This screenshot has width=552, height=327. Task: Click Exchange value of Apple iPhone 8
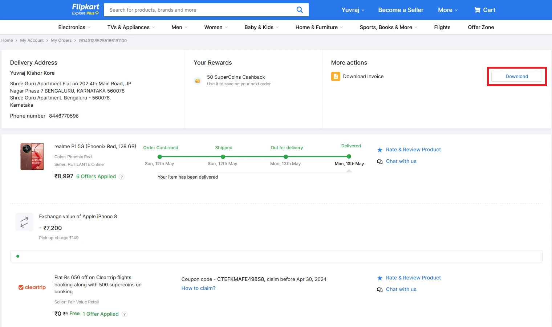[78, 216]
